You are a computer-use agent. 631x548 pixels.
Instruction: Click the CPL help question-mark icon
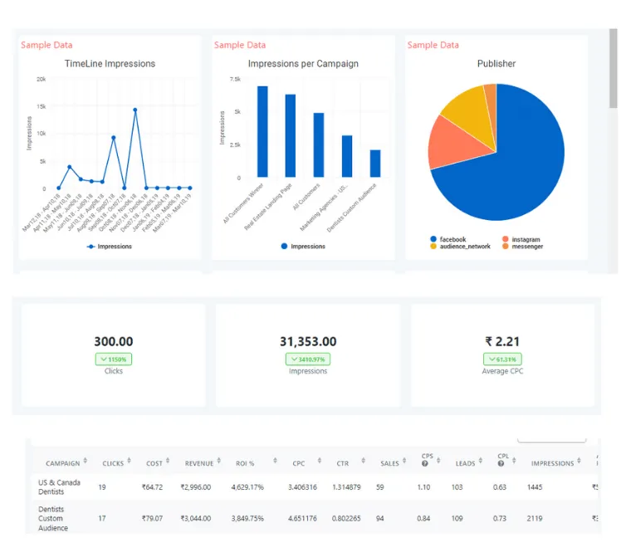click(x=501, y=463)
